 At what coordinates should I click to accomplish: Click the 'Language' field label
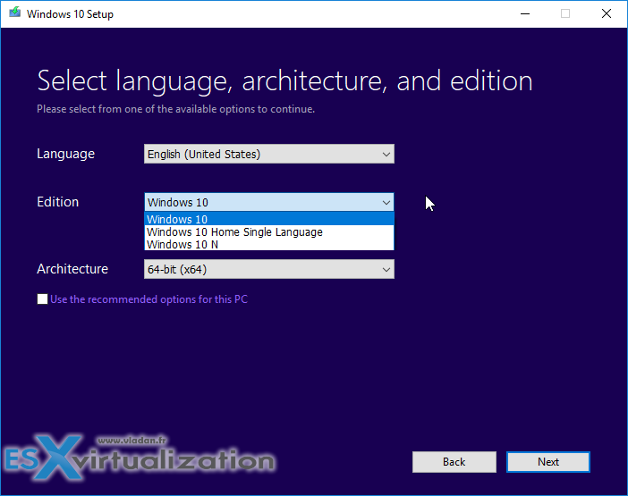65,154
